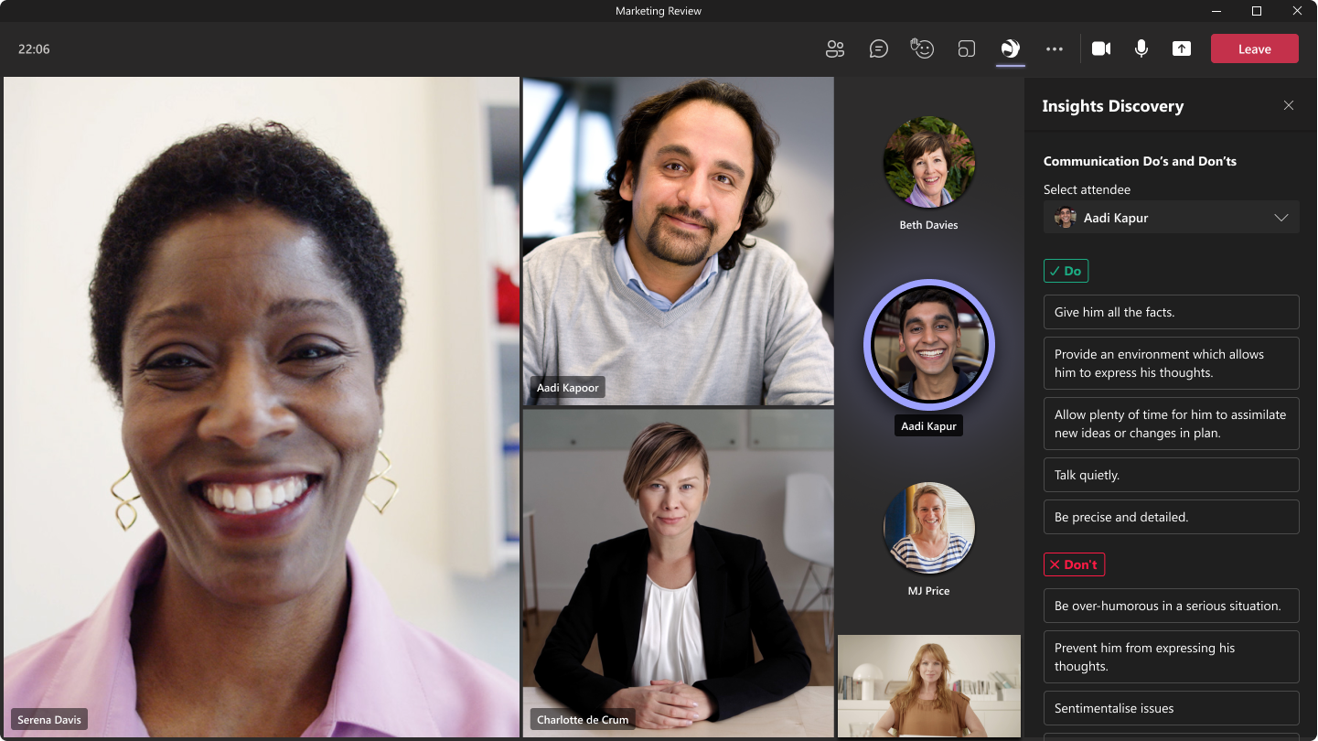Expand the Select attendee dropdown
Image resolution: width=1318 pixels, height=741 pixels.
1171,218
